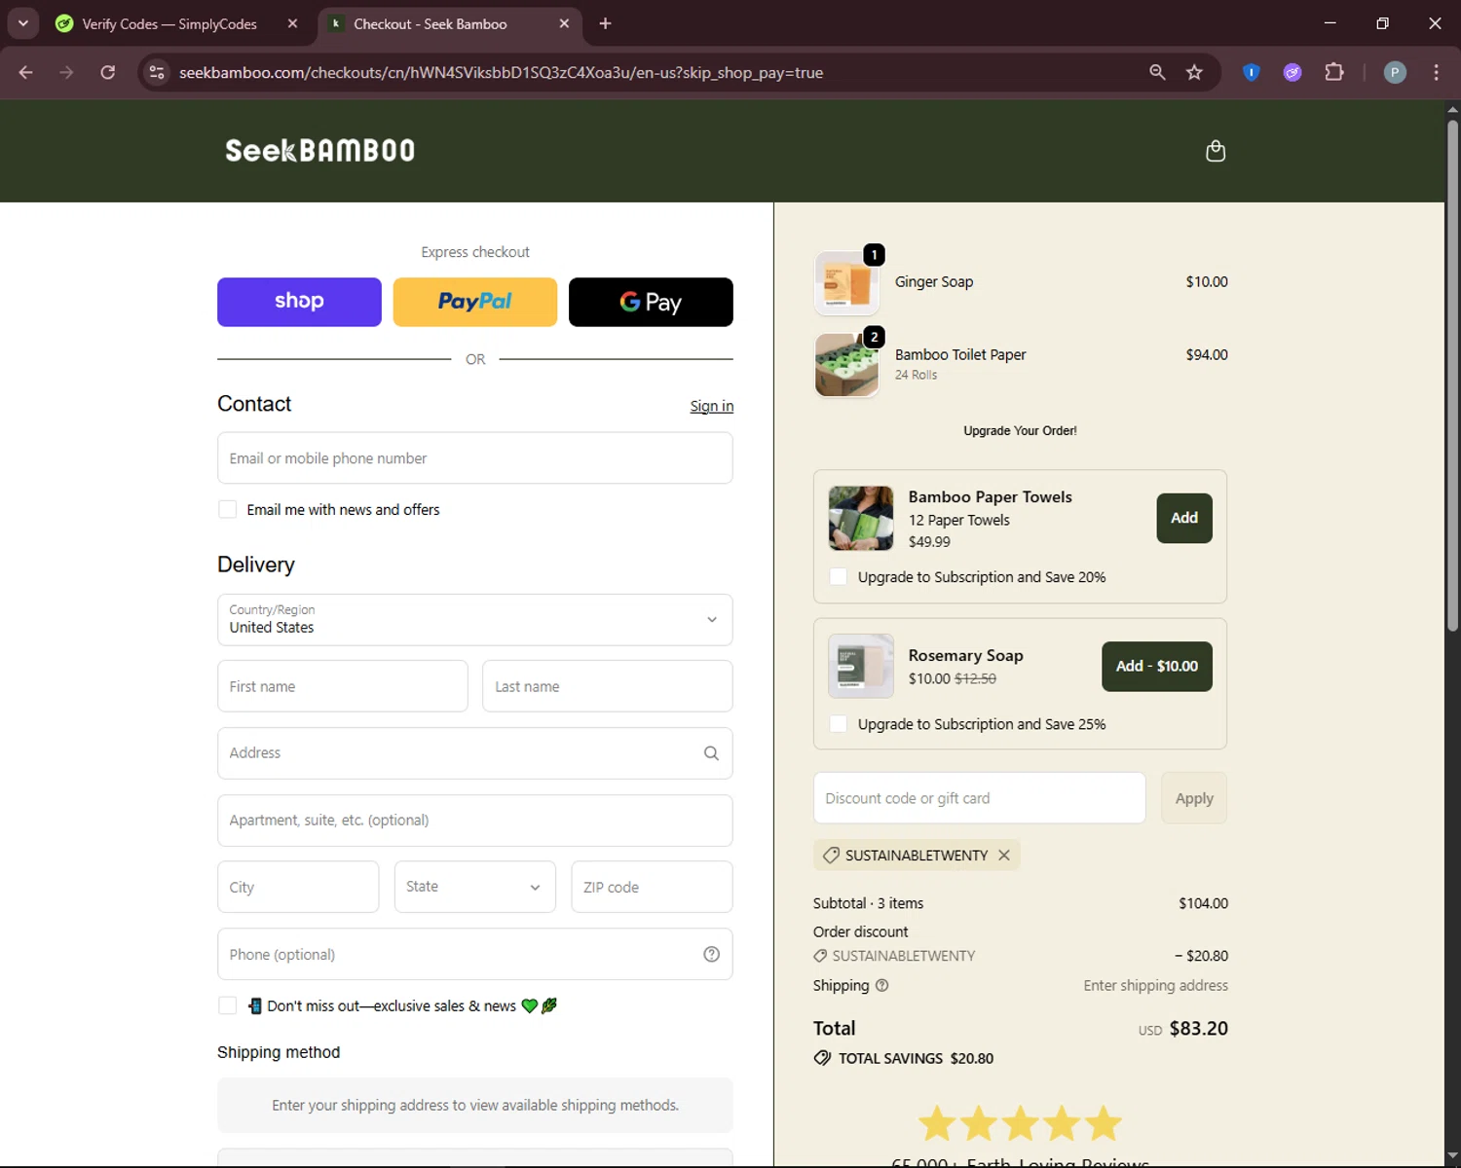Click the phone field help question icon

tap(711, 955)
